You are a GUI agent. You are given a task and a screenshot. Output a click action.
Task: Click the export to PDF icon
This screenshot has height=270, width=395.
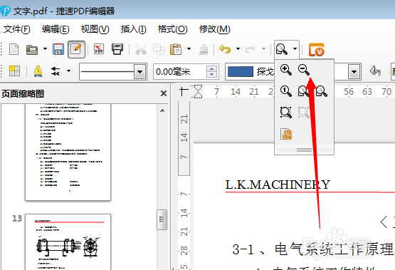99,49
